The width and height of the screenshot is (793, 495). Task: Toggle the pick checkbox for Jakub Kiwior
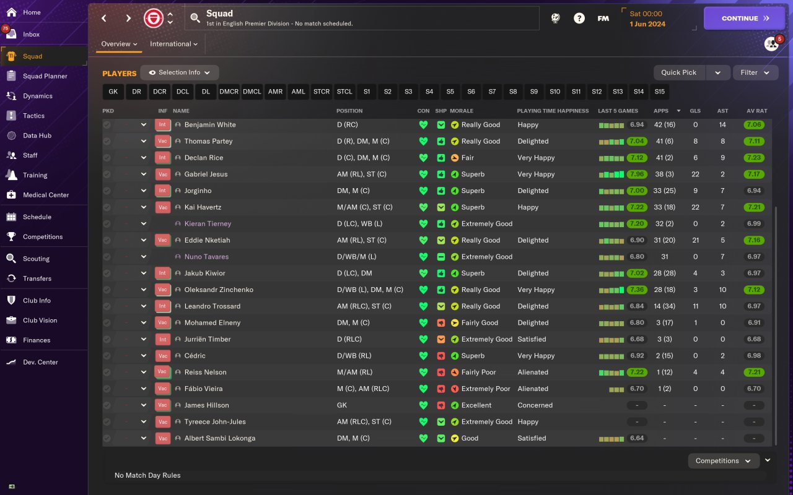point(107,273)
